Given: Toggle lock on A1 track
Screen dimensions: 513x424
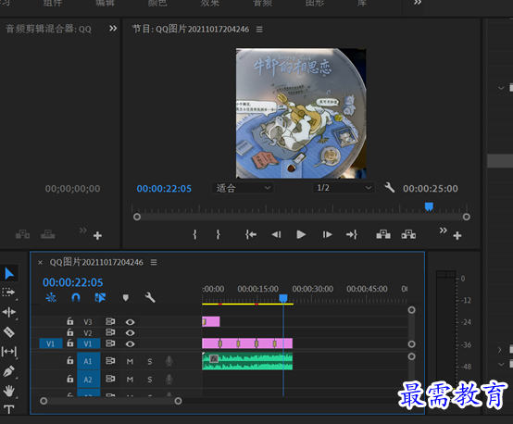Looking at the screenshot, I should pyautogui.click(x=70, y=360).
